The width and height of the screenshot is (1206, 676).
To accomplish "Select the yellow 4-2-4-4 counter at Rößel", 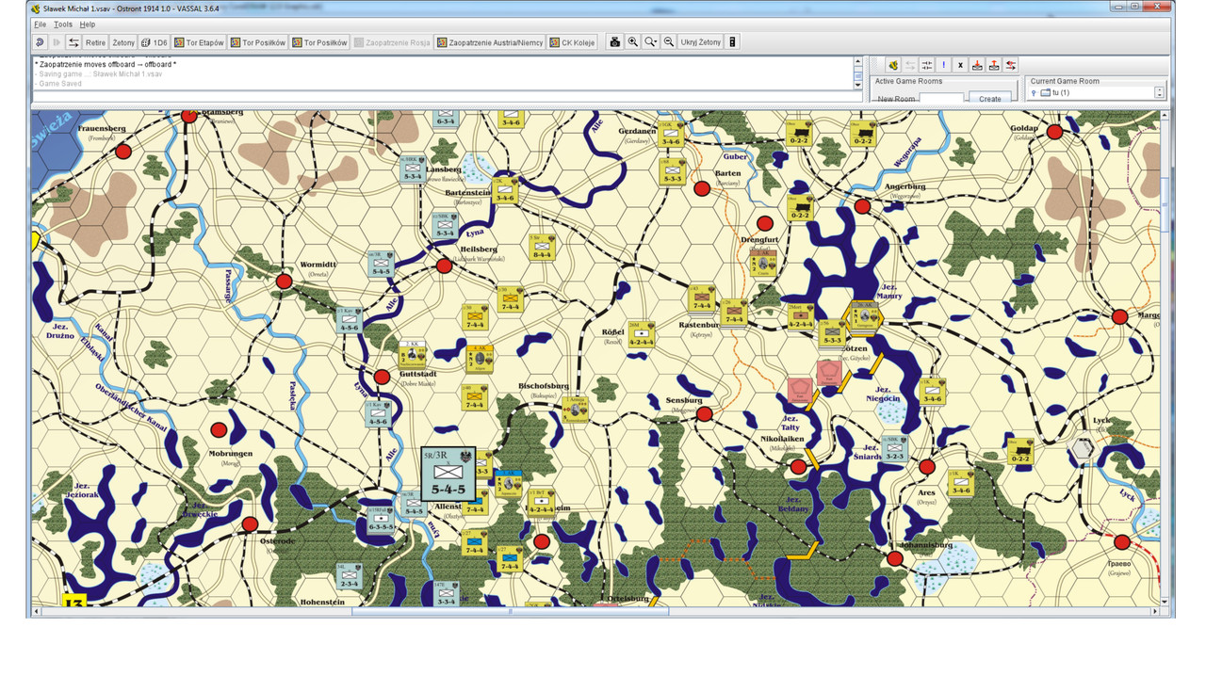I will click(x=642, y=334).
